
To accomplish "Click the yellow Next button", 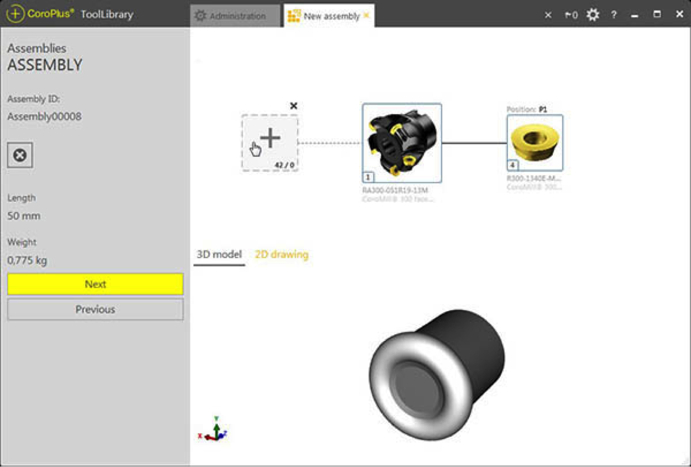I will [95, 284].
